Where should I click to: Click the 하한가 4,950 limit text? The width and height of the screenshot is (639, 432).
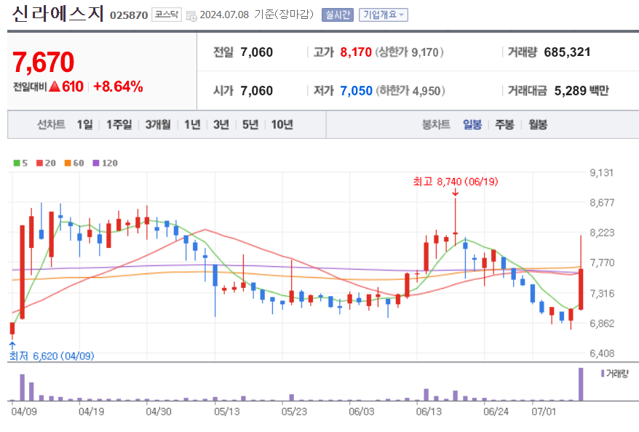tap(410, 90)
